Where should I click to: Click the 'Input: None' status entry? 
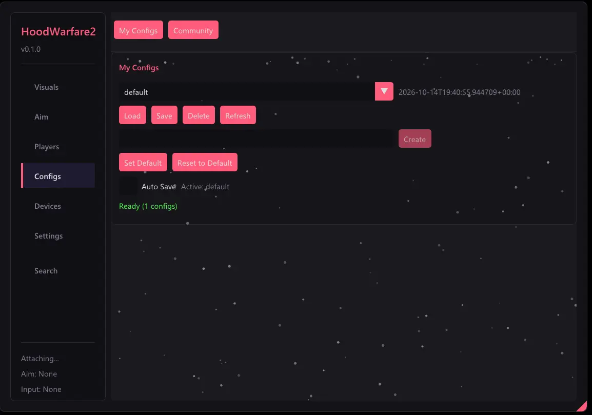coord(41,389)
